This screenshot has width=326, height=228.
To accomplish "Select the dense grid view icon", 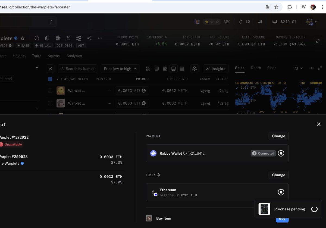I will coord(156,69).
